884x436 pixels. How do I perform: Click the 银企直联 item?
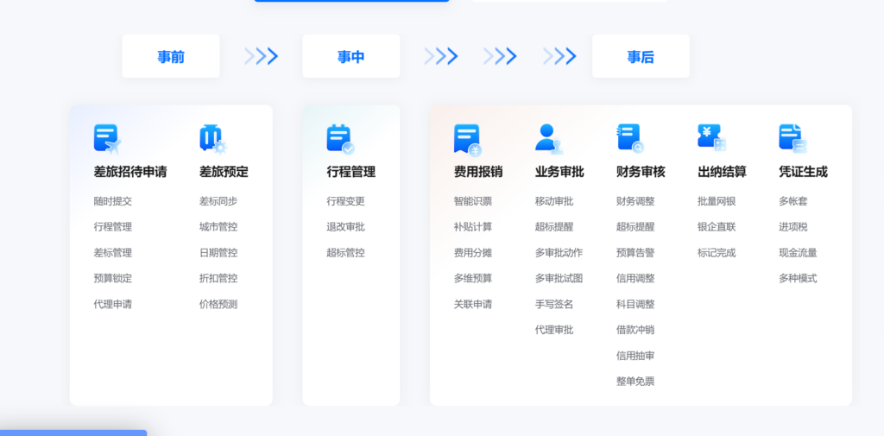(x=716, y=227)
